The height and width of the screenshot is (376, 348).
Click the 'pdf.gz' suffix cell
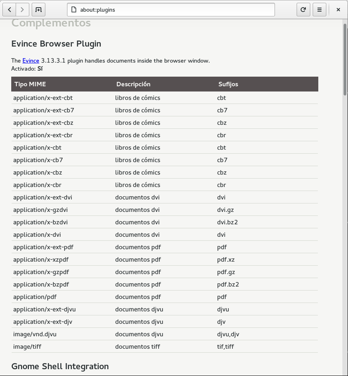pos(226,272)
